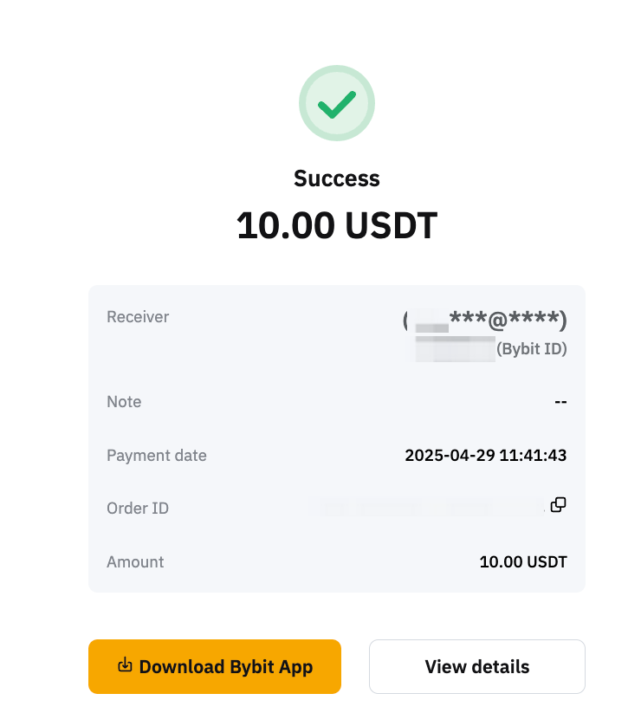
Task: Click the Success heading text
Action: click(x=336, y=178)
